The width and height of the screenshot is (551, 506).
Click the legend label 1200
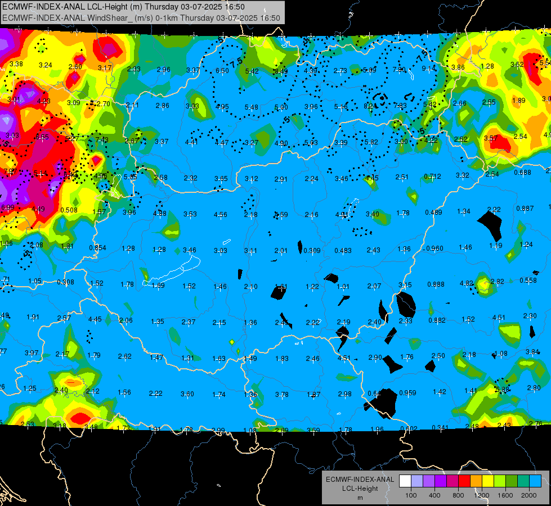(481, 495)
